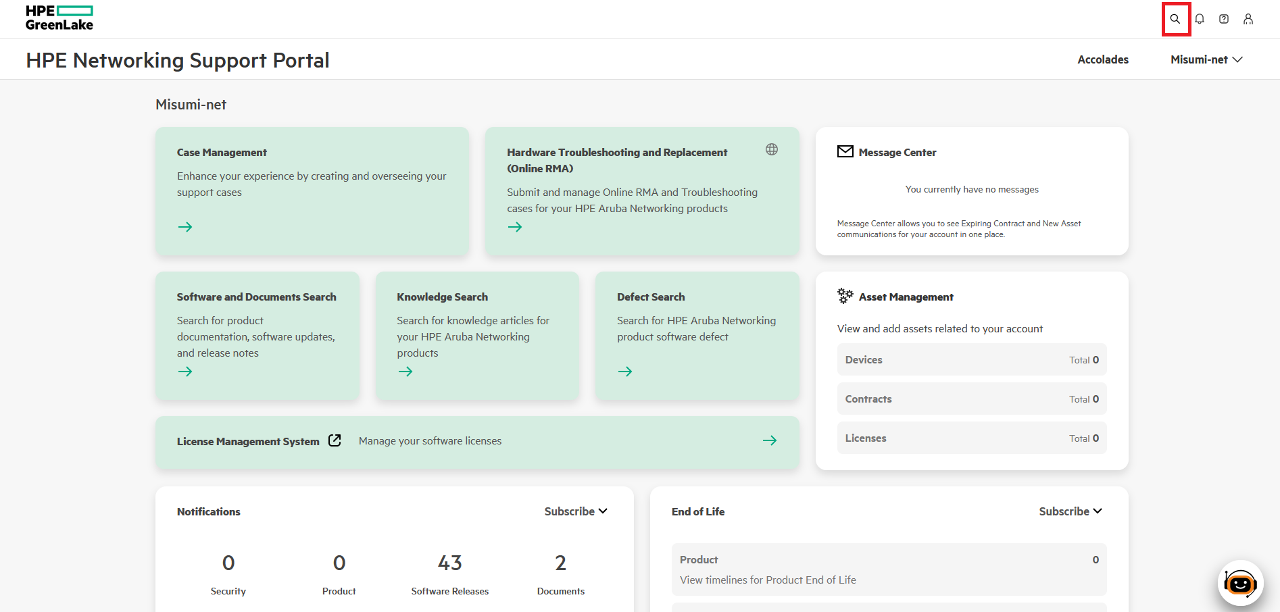Click the License Management System arrow
1280x612 pixels.
pos(770,440)
